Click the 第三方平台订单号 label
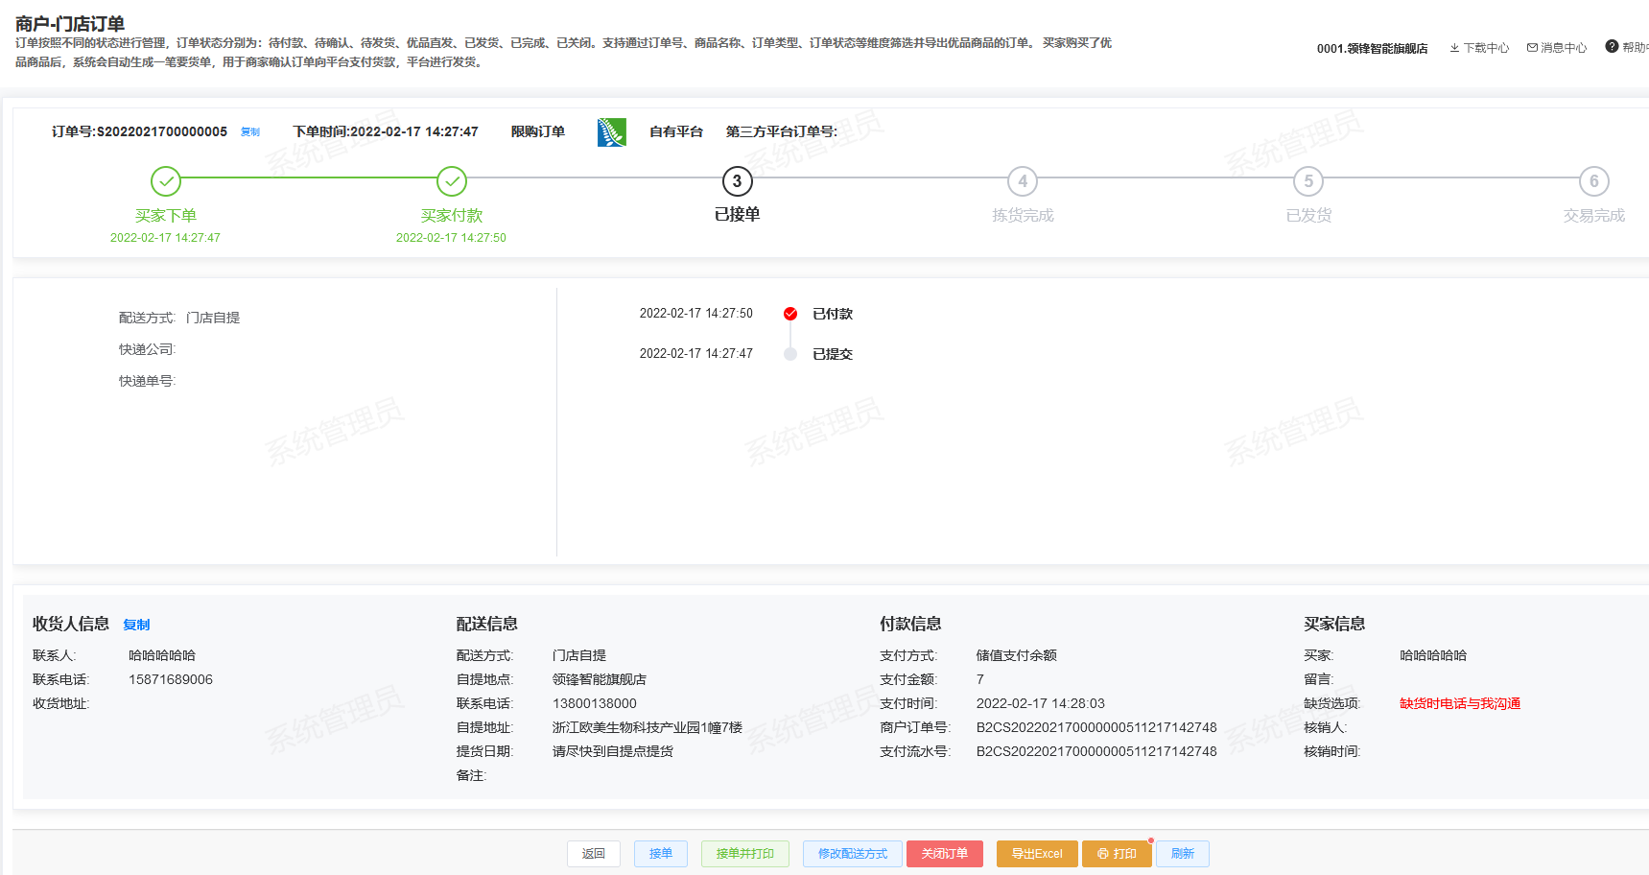Image resolution: width=1649 pixels, height=875 pixels. coord(782,132)
